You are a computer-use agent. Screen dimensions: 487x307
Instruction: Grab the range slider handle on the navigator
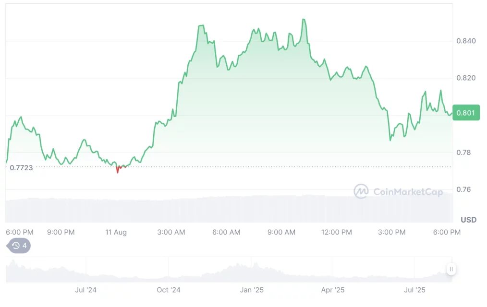tap(451, 270)
